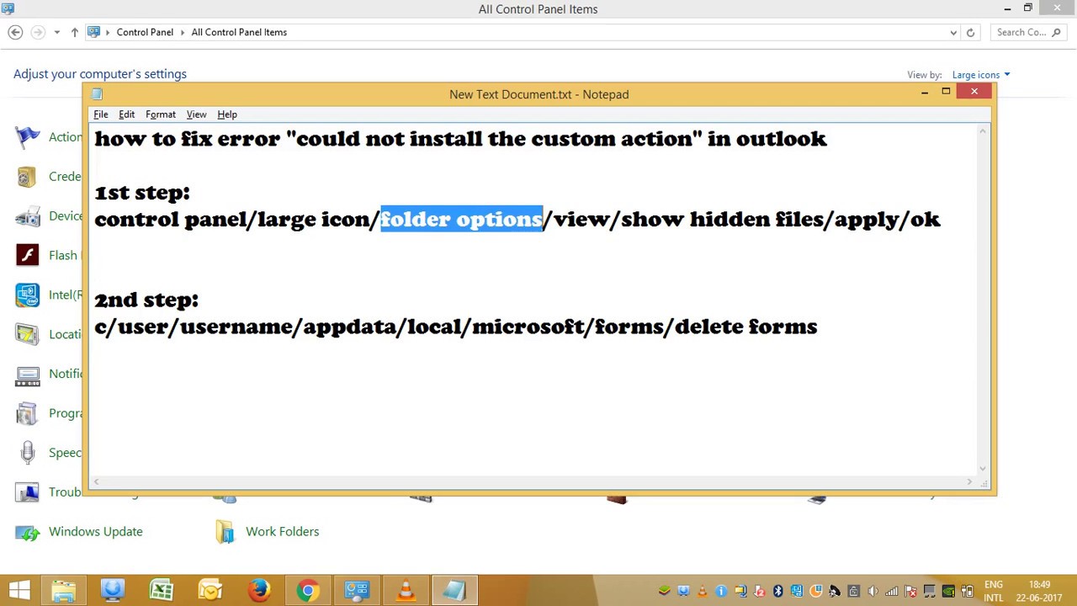The image size is (1077, 606).
Task: Expand breadcrumb arrow after Control Panel
Action: [x=183, y=33]
